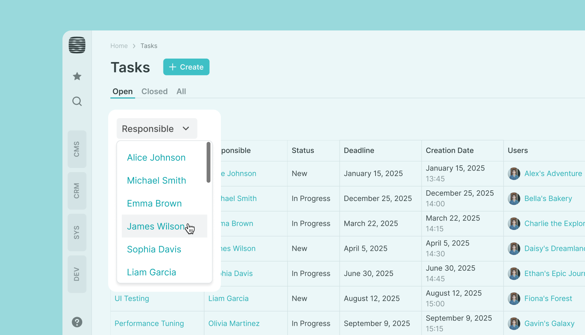This screenshot has width=585, height=335.
Task: Open the Performance Tuning task link
Action: tap(149, 324)
